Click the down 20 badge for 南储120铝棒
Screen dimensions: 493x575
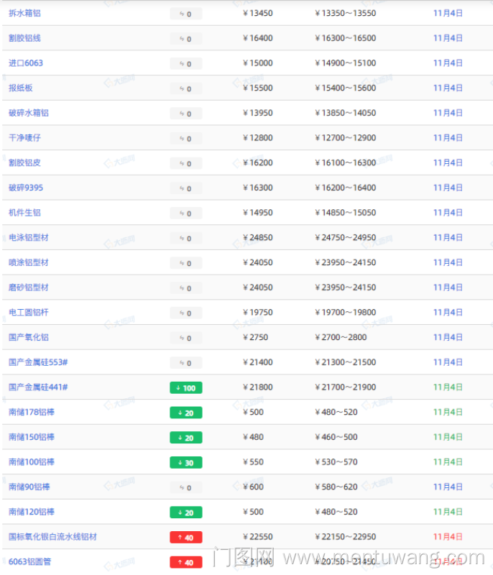point(185,512)
